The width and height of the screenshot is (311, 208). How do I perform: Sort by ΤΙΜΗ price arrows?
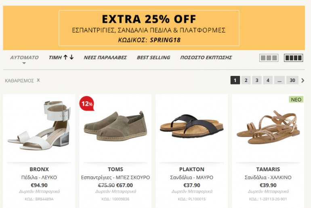[61, 57]
